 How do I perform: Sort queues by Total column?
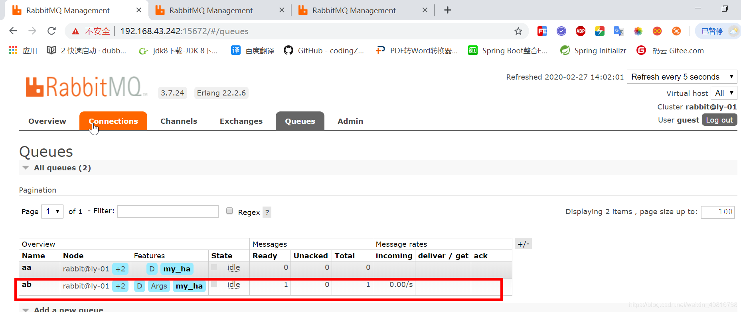pos(344,255)
